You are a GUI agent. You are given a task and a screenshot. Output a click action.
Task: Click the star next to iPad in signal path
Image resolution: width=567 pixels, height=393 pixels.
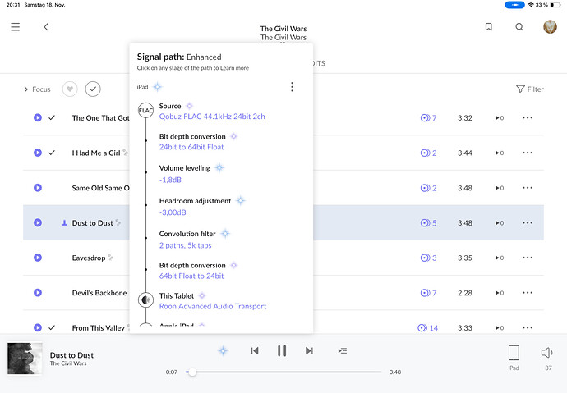[157, 87]
